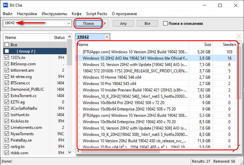Sort site list by Name column
This screenshot has width=244, height=165.
tap(27, 37)
